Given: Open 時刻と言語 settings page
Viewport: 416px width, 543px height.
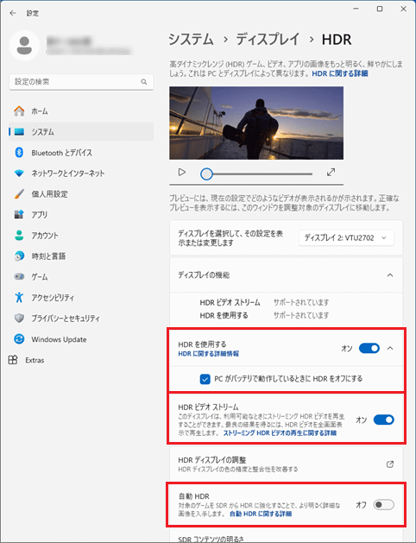Looking at the screenshot, I should click(x=81, y=256).
